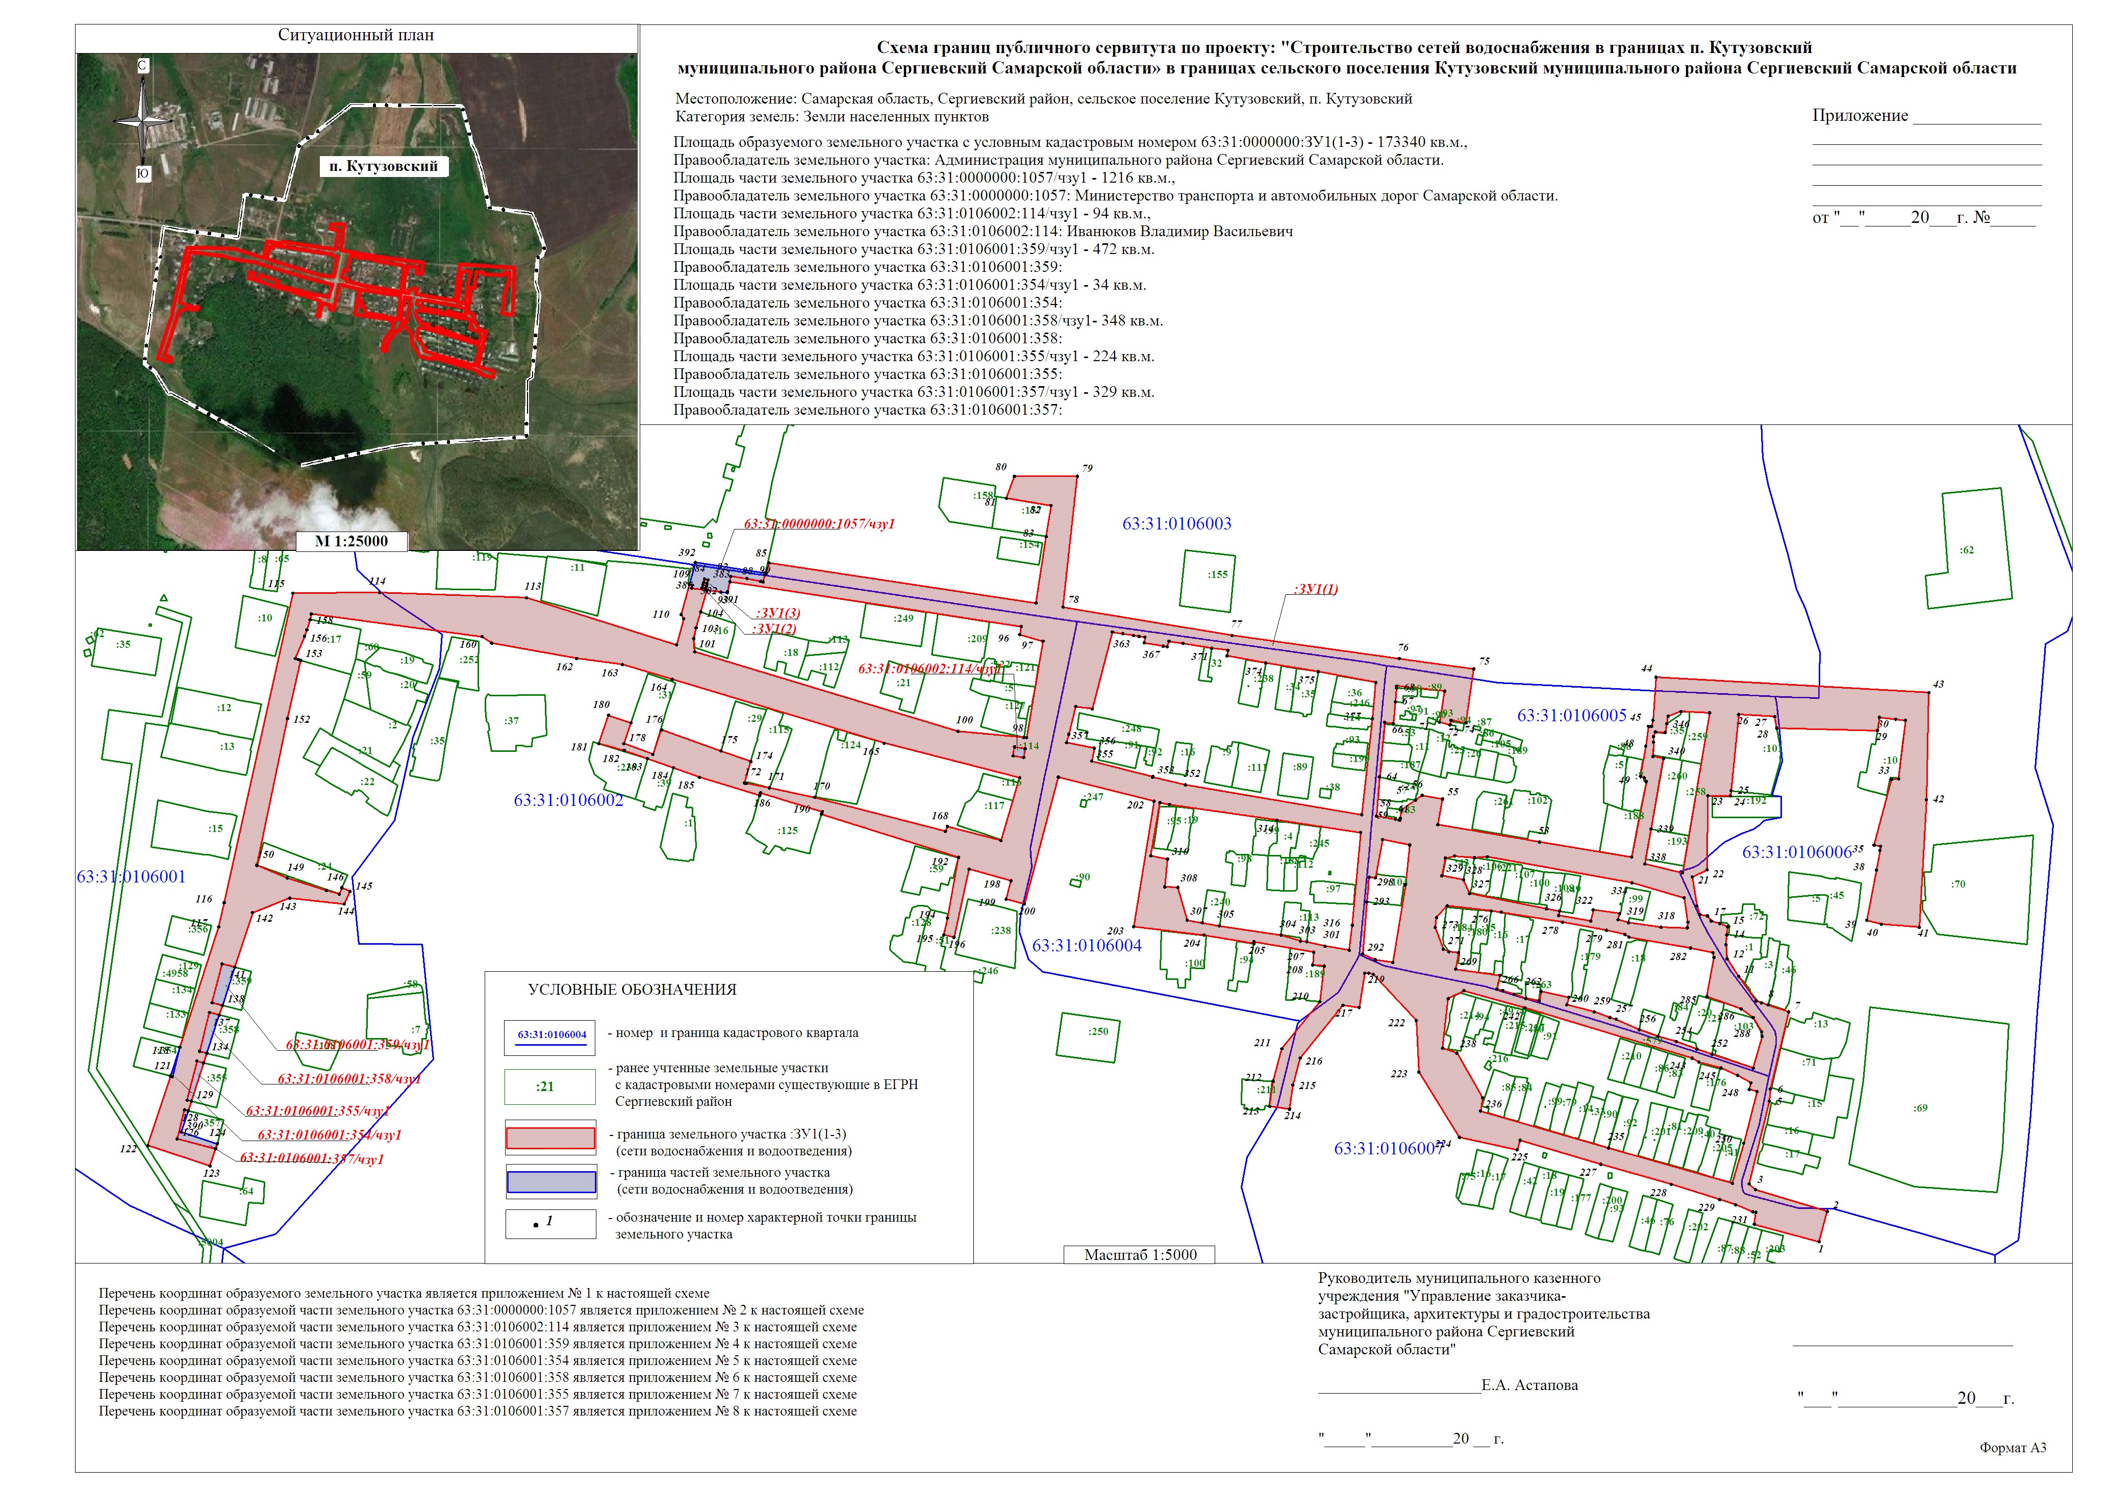The width and height of the screenshot is (2109, 1491).
Task: Click the characteristic point legend sample box
Action: coord(551,1224)
